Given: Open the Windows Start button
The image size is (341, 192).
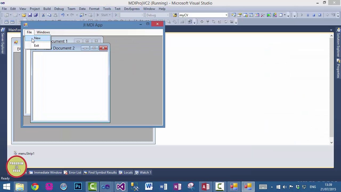Looking at the screenshot, I should click(7, 187).
